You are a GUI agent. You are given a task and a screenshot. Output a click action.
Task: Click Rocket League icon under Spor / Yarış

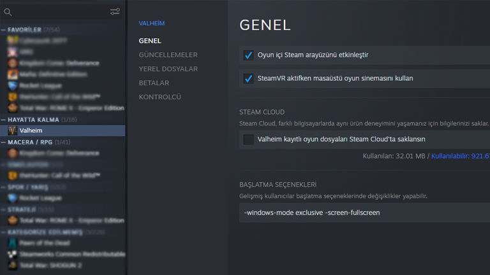pos(13,198)
